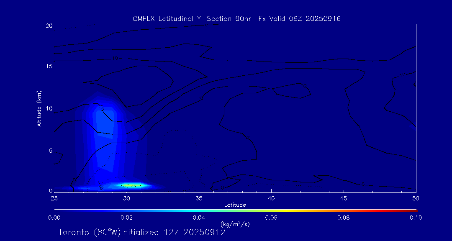This screenshot has width=452, height=241.
Task: Click the latitude 40 tick label
Action: pos(271,197)
